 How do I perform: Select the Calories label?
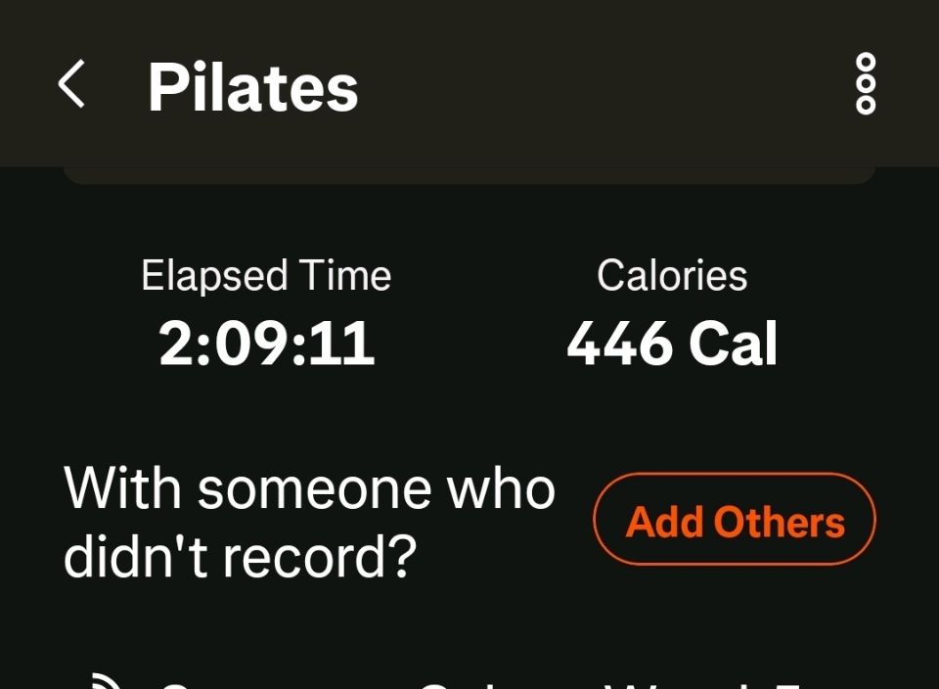coord(672,276)
